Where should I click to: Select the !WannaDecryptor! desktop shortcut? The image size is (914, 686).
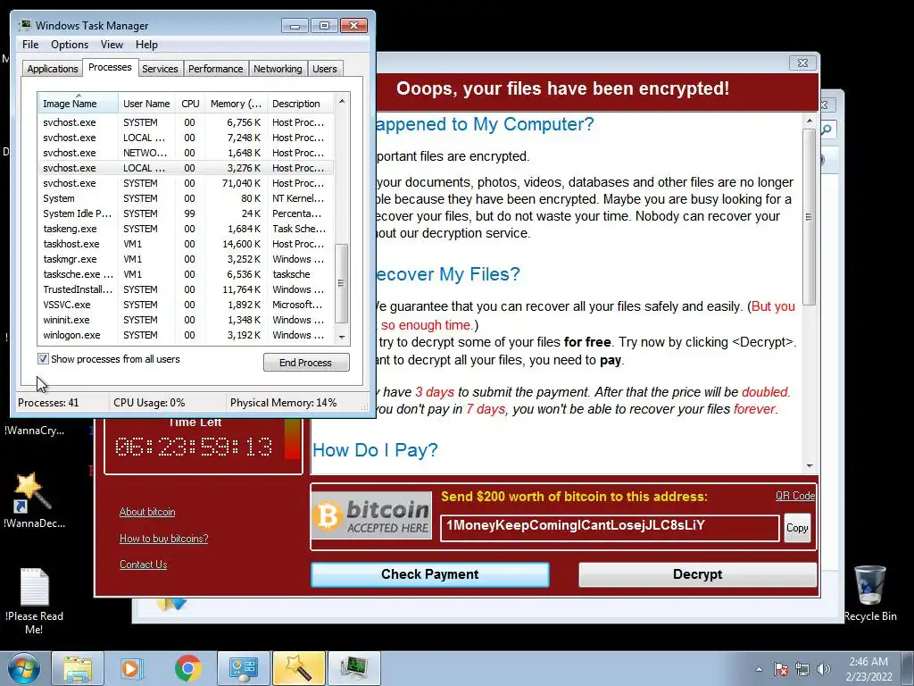34,500
